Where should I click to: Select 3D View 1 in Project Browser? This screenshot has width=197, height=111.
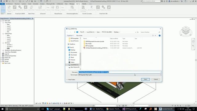tap(10, 45)
